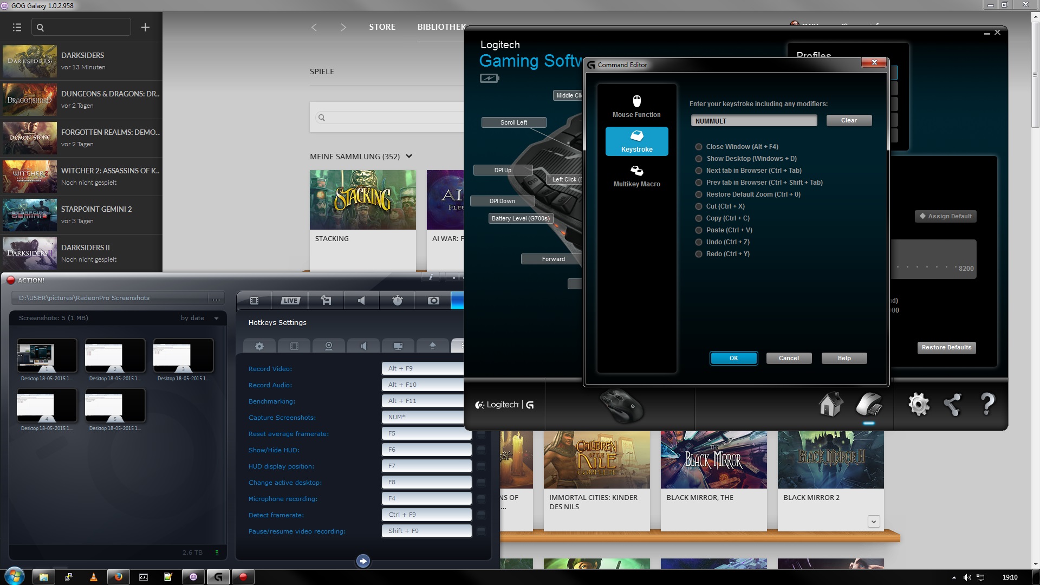Open Action! screenshot thumbnail number 1
The width and height of the screenshot is (1040, 585).
coord(47,355)
